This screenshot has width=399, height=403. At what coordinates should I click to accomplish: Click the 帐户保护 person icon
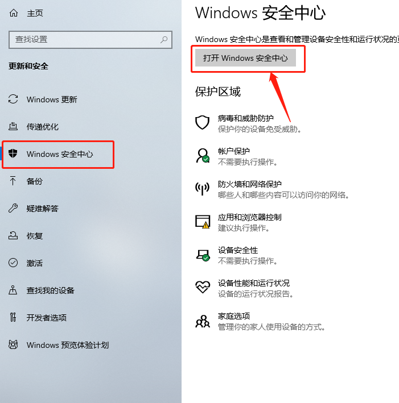[203, 156]
